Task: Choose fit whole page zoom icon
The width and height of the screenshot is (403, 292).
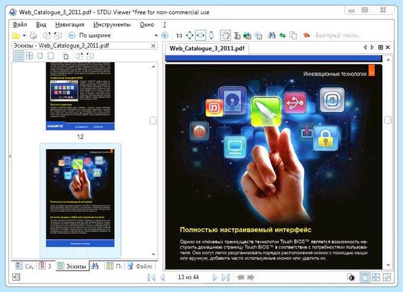Action: click(x=189, y=36)
